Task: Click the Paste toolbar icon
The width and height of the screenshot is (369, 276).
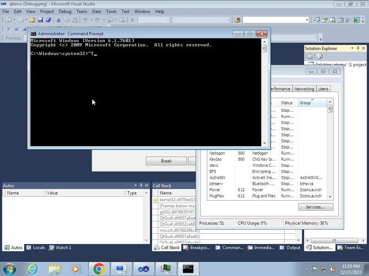Action: pos(75,20)
